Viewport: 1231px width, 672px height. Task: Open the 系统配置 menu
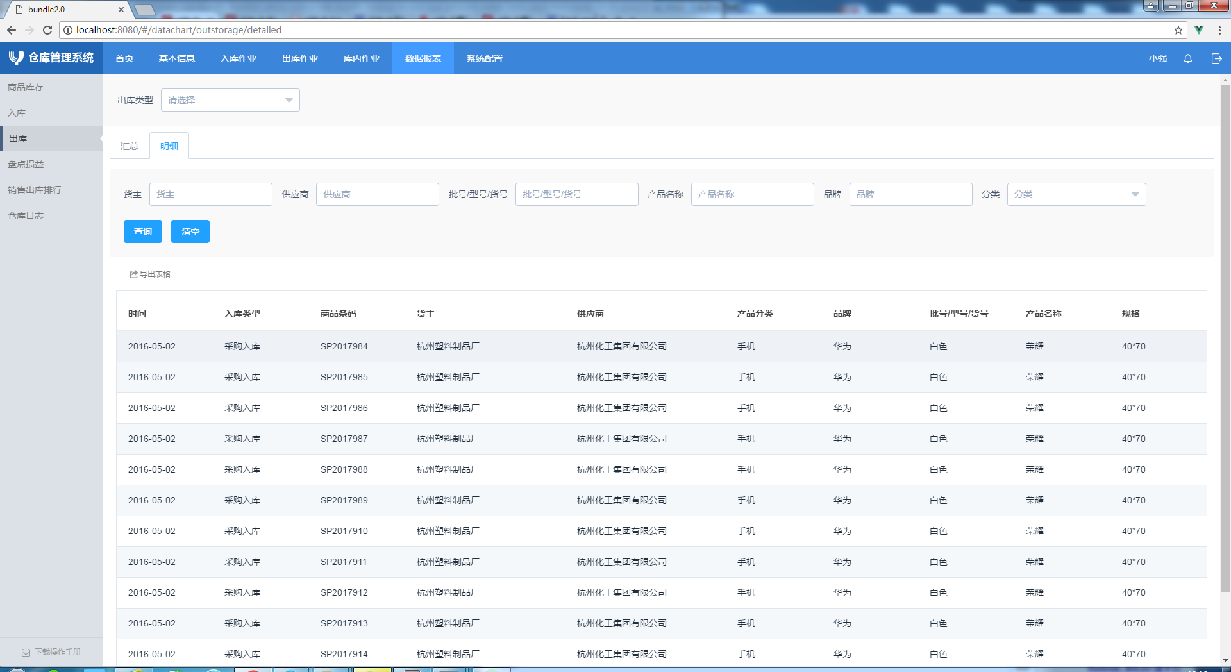coord(485,58)
